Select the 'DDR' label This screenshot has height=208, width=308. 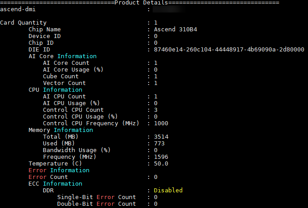[x=48, y=191]
